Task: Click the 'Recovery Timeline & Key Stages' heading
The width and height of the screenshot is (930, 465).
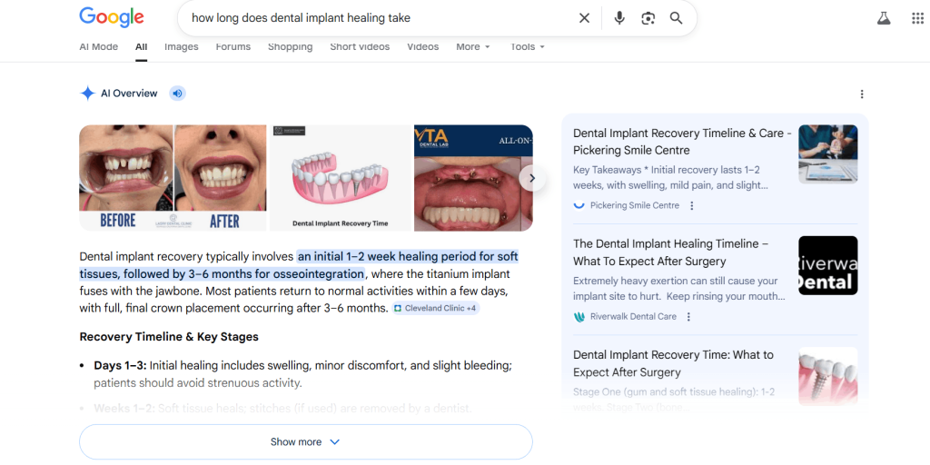Action: point(169,337)
